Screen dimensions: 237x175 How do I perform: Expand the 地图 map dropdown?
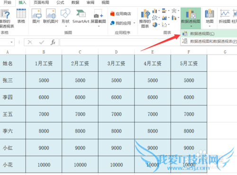click(x=210, y=26)
